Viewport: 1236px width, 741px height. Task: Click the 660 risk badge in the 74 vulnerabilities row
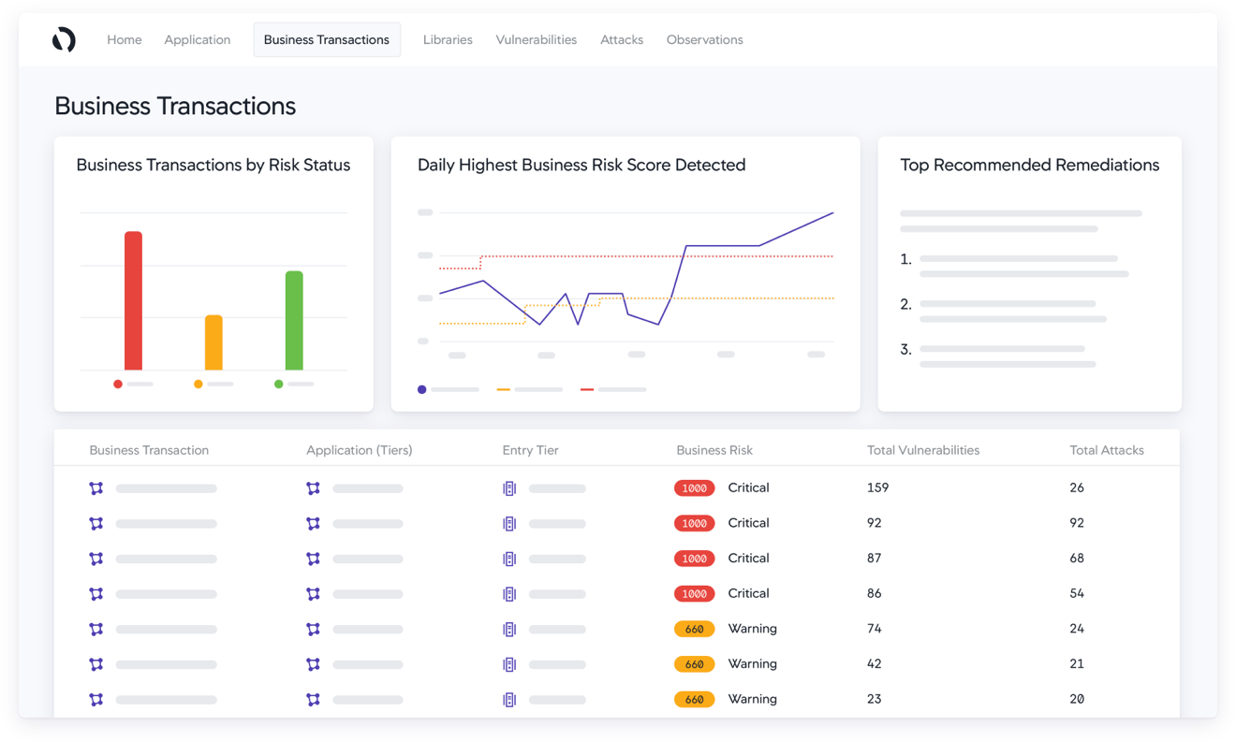[695, 629]
